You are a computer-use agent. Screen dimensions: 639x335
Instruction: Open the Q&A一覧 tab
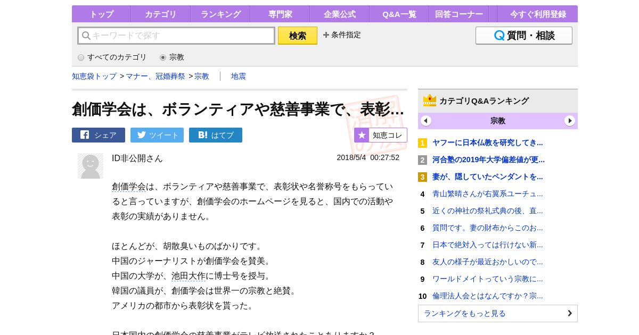399,14
